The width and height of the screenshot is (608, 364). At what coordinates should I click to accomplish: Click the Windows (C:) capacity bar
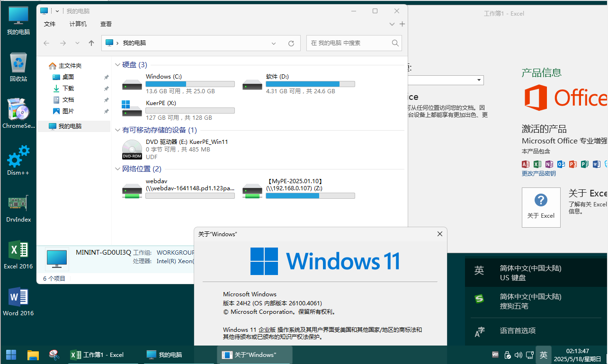(x=190, y=84)
